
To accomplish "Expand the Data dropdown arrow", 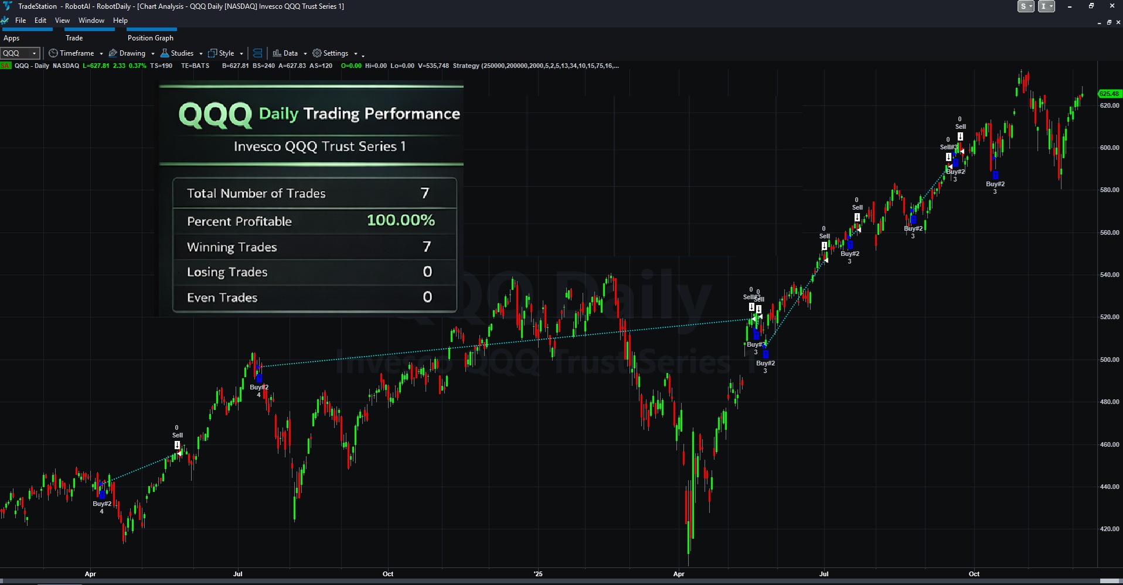I will [305, 54].
